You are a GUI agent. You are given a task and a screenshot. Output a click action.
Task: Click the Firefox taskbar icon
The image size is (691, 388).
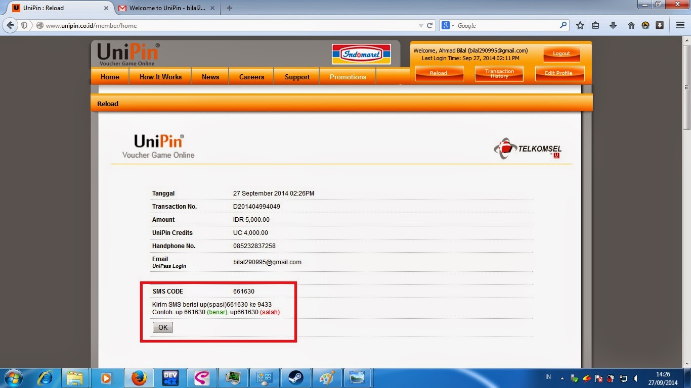point(138,378)
